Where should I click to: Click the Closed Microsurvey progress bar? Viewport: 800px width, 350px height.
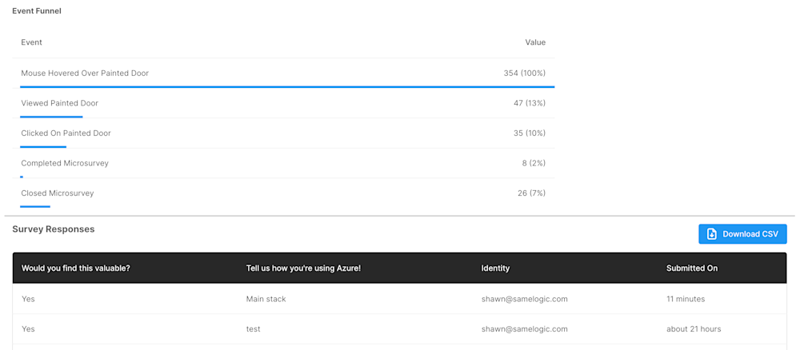pyautogui.click(x=34, y=207)
